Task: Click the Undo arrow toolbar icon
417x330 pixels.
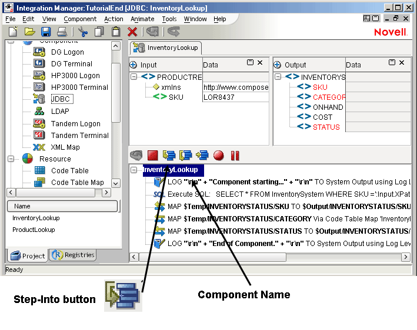Action: [x=152, y=32]
